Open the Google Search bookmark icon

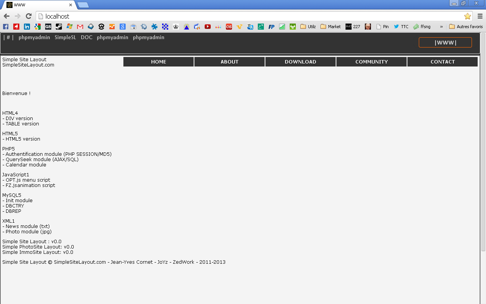(122, 27)
